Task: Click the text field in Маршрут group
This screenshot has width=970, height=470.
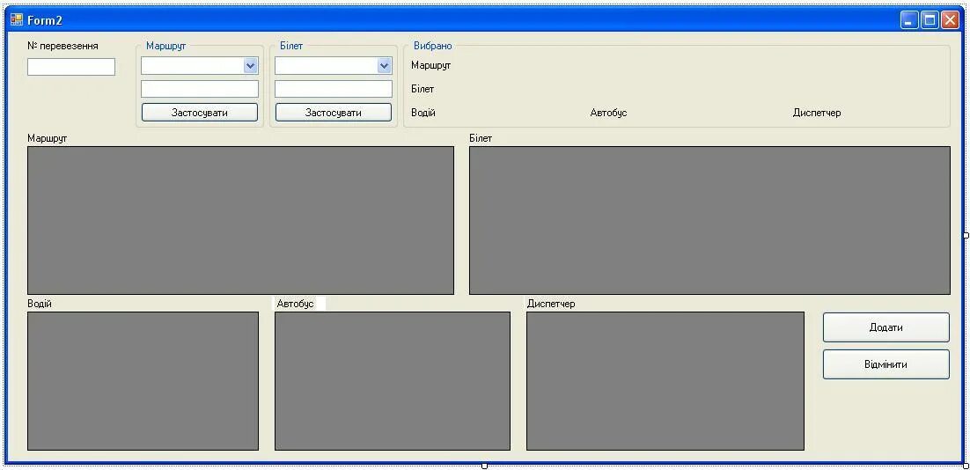Action: tap(200, 89)
